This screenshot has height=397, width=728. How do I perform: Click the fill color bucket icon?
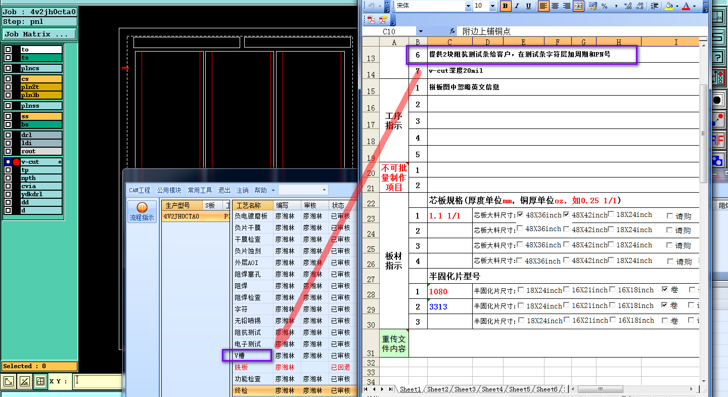pyautogui.click(x=669, y=6)
